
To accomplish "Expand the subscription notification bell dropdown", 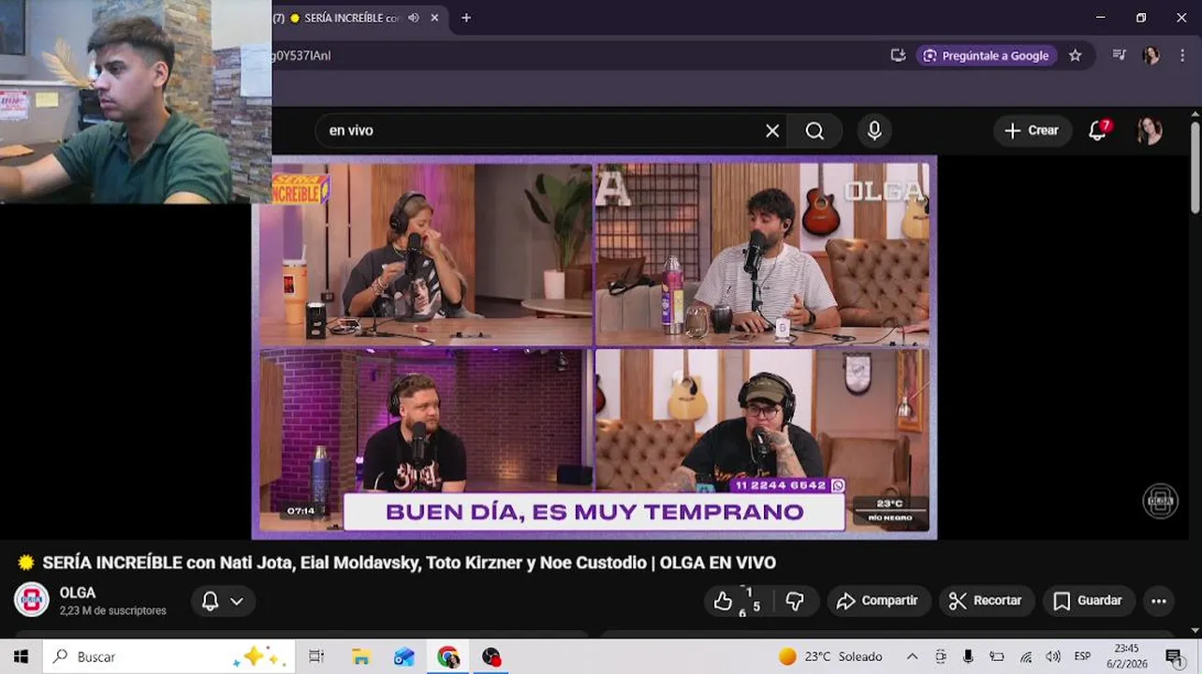I will (223, 601).
